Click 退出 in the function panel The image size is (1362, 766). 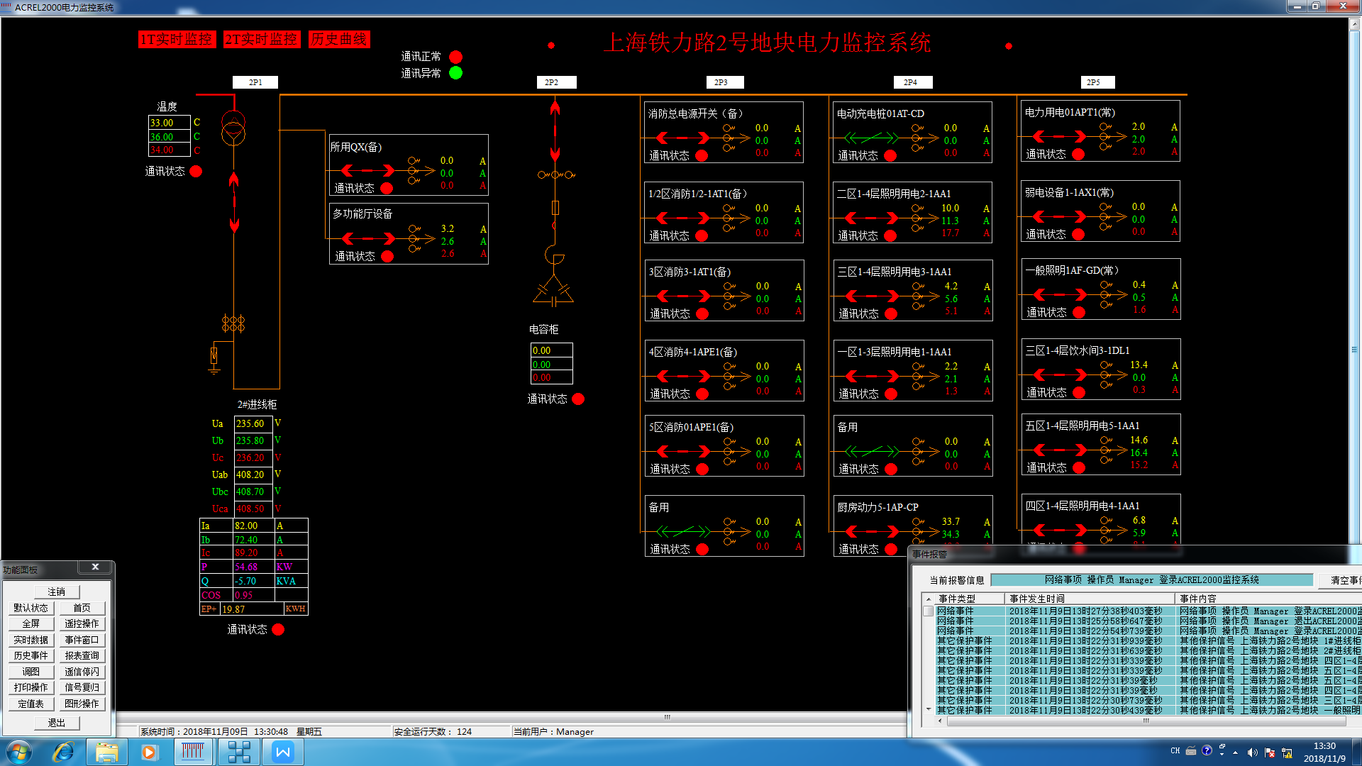tap(57, 723)
